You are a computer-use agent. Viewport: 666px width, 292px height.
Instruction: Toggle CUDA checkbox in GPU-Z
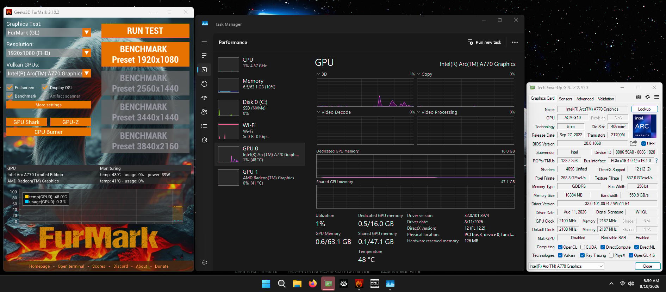[583, 247]
